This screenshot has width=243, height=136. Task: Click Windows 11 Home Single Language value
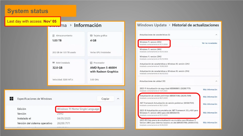(78, 109)
